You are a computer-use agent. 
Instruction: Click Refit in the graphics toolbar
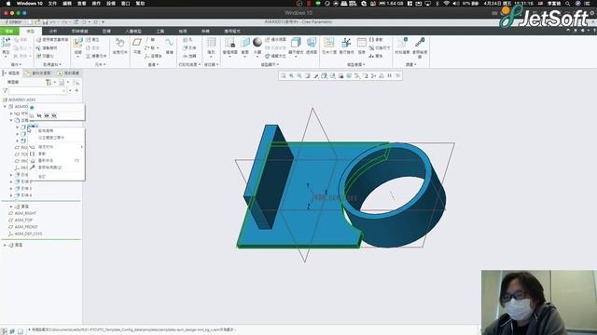[284, 76]
